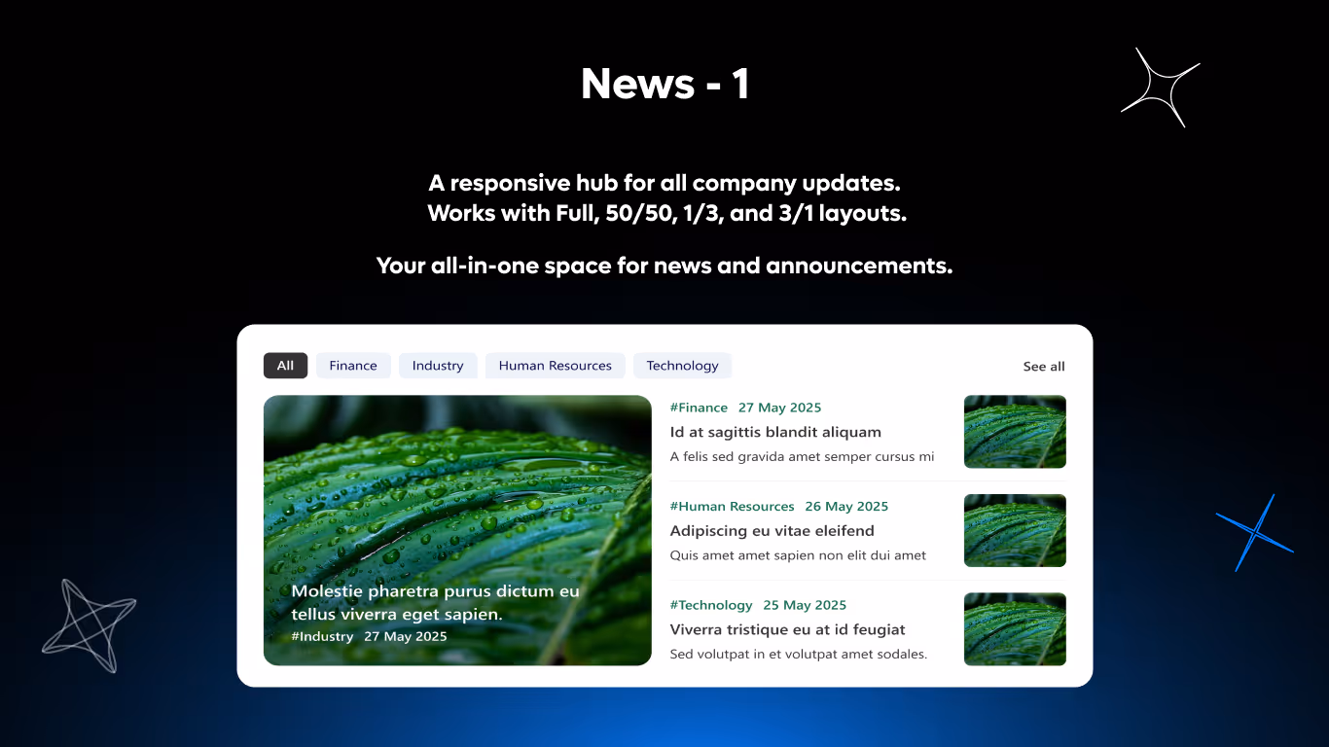
Task: Select the Industry category filter
Action: [438, 365]
